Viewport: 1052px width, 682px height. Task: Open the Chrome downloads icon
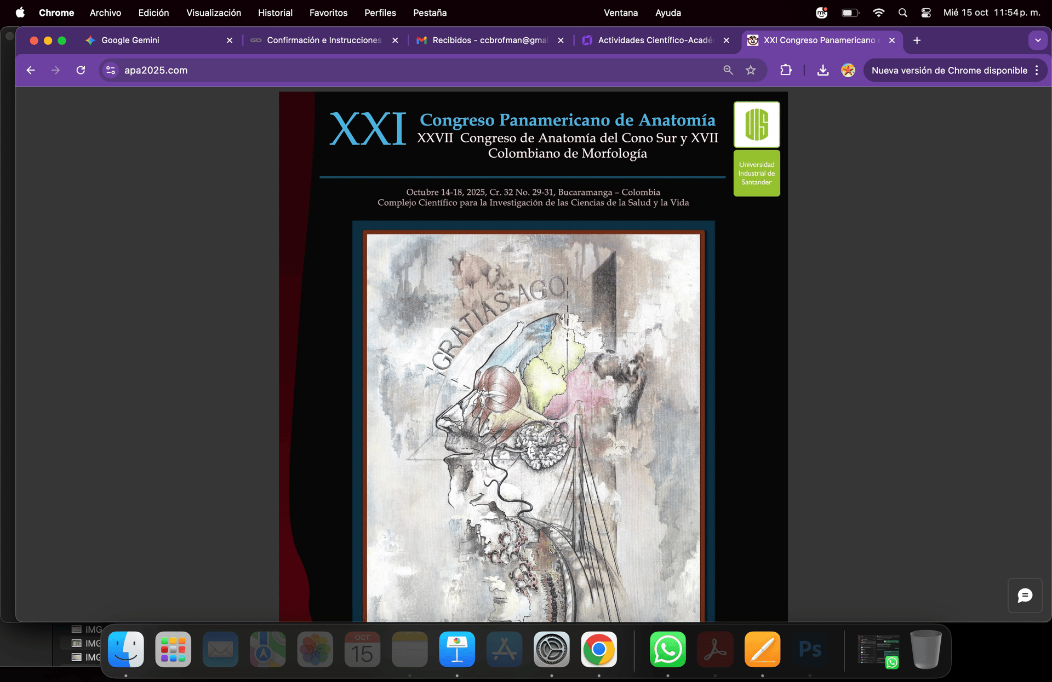[x=822, y=70]
